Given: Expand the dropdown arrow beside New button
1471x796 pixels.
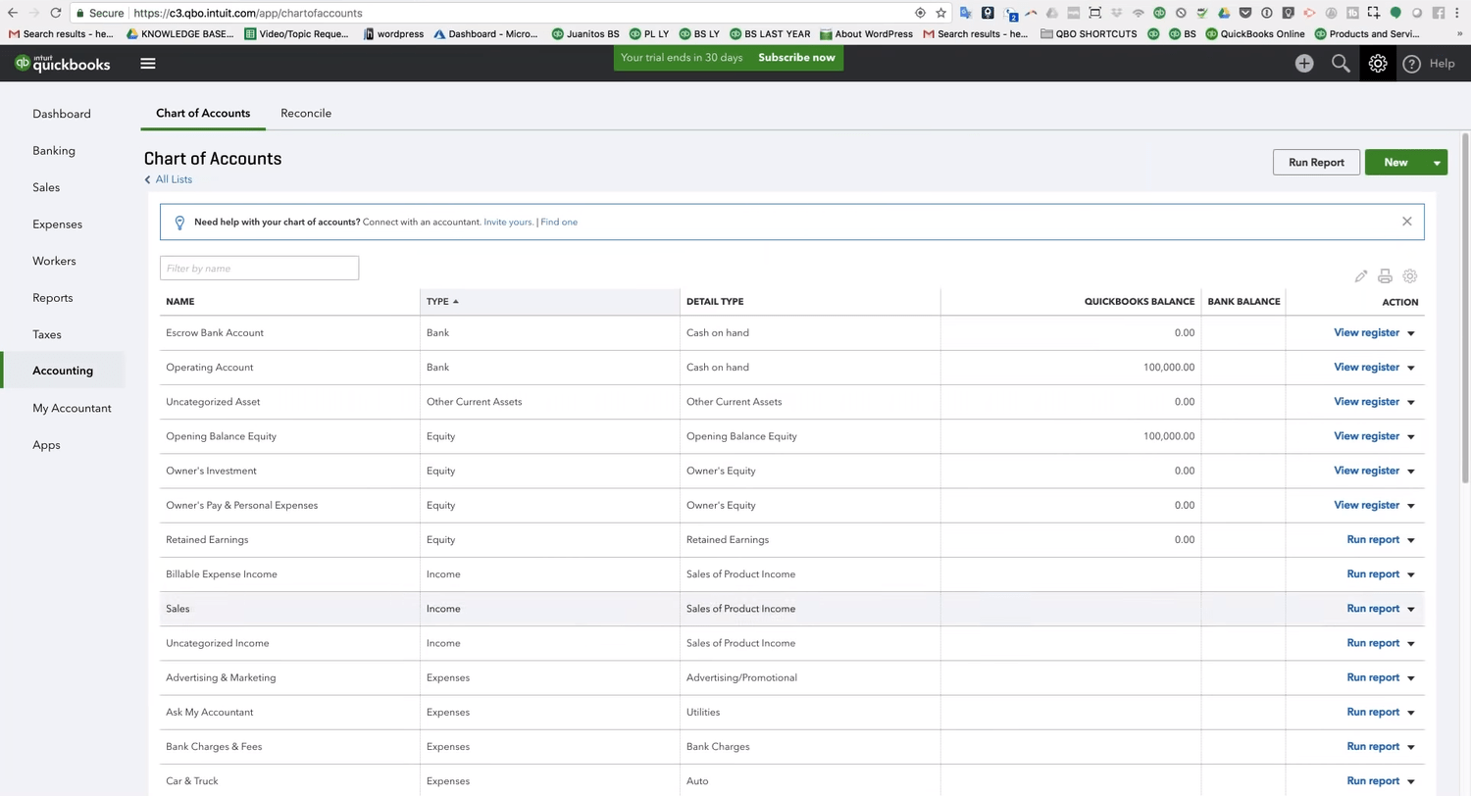Looking at the screenshot, I should pos(1436,163).
